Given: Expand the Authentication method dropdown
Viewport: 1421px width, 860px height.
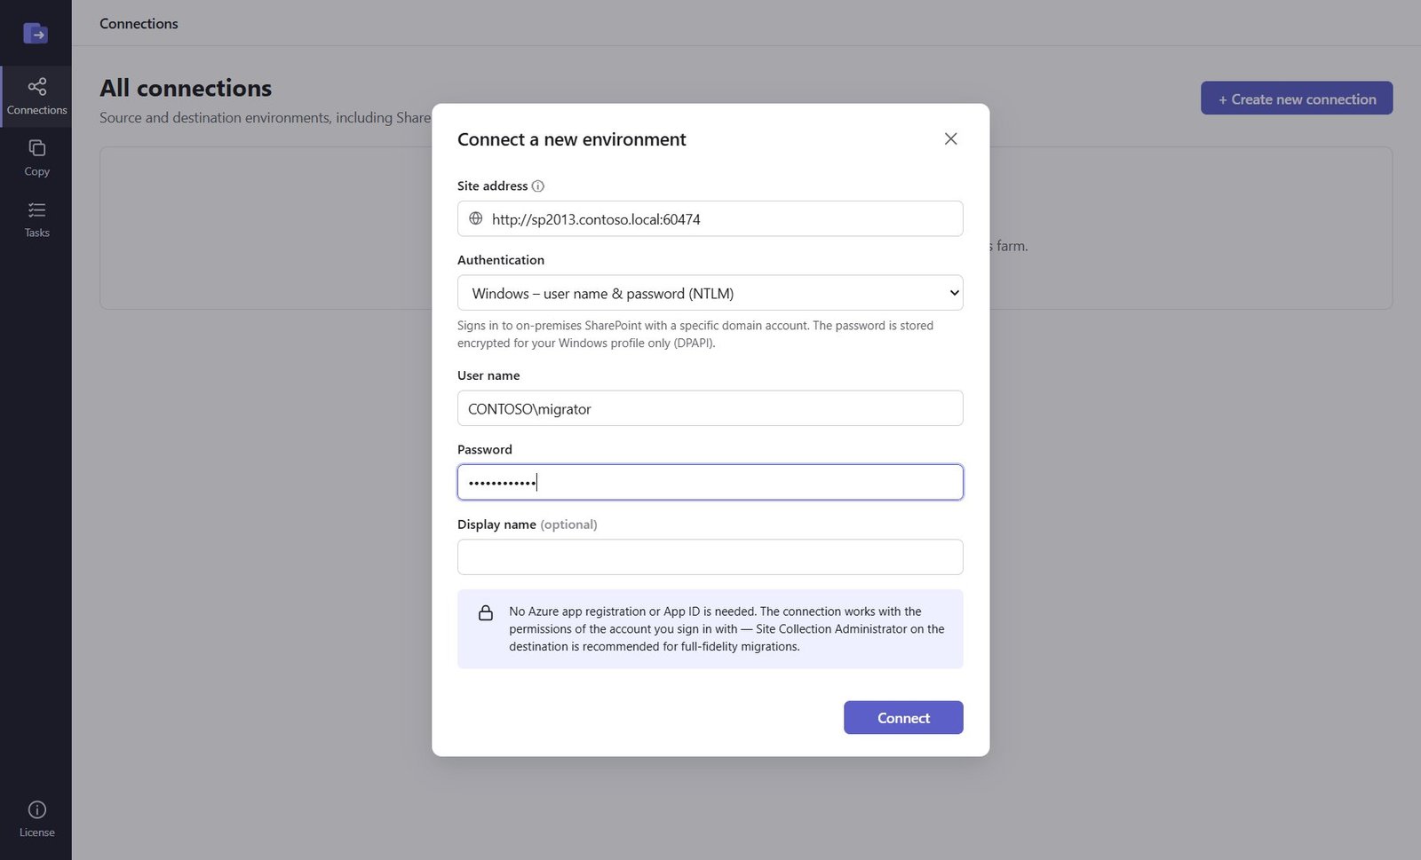Looking at the screenshot, I should 710,293.
